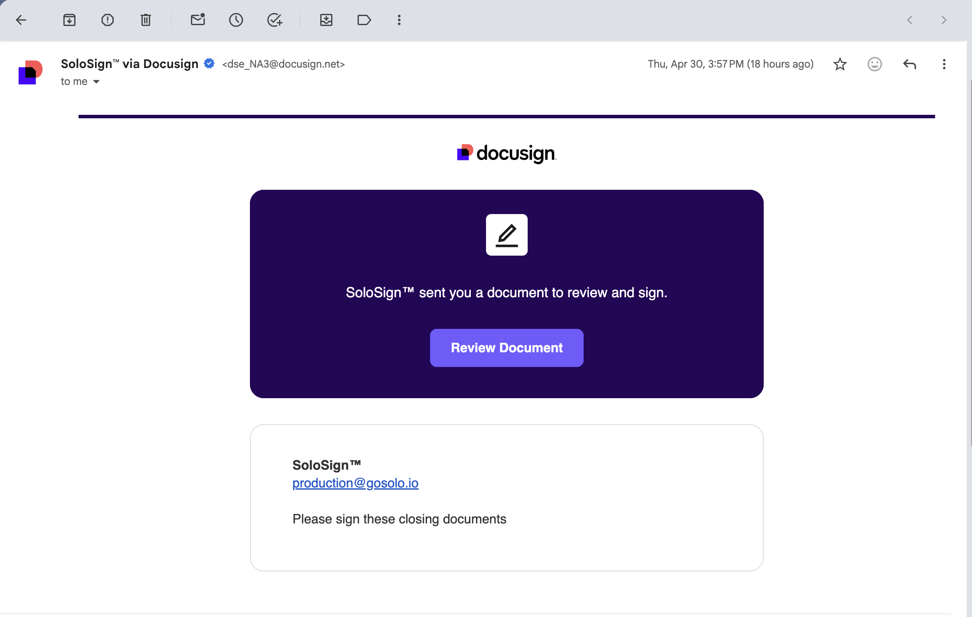Open the production@gosolo.io email link
The width and height of the screenshot is (972, 617).
(x=355, y=483)
